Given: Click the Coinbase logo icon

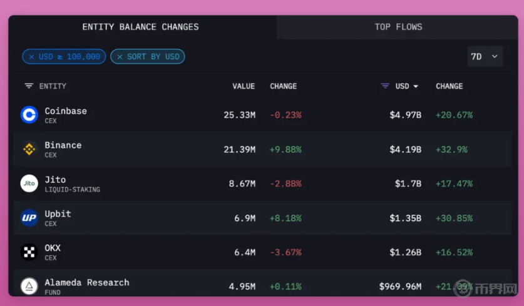Looking at the screenshot, I should click(x=29, y=115).
